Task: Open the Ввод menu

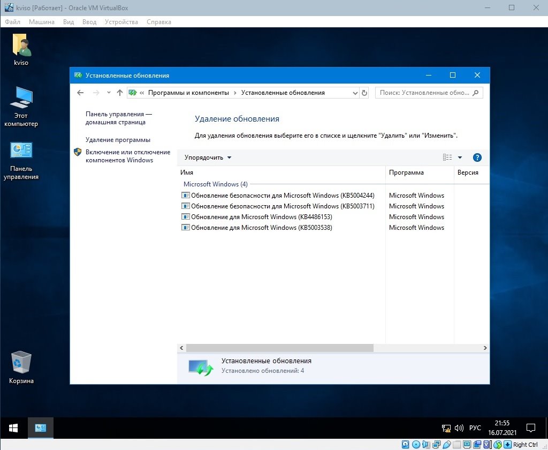Action: (89, 21)
